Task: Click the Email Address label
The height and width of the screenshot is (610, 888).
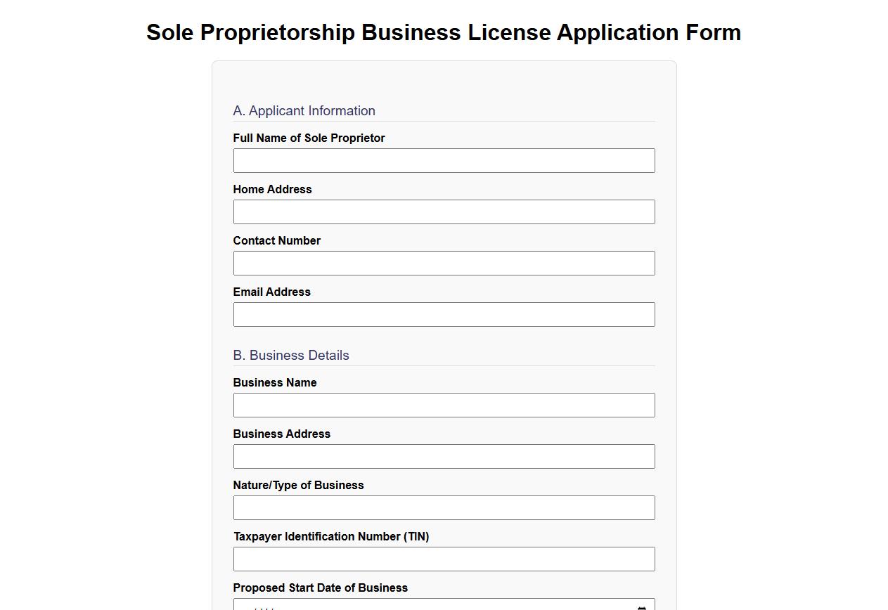Action: click(x=271, y=292)
